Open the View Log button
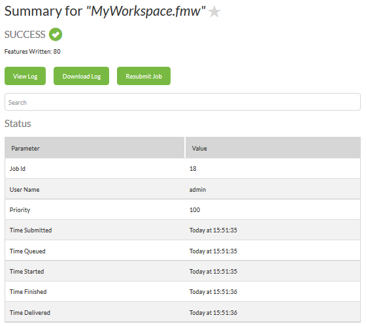This screenshot has width=366, height=326. [x=25, y=76]
